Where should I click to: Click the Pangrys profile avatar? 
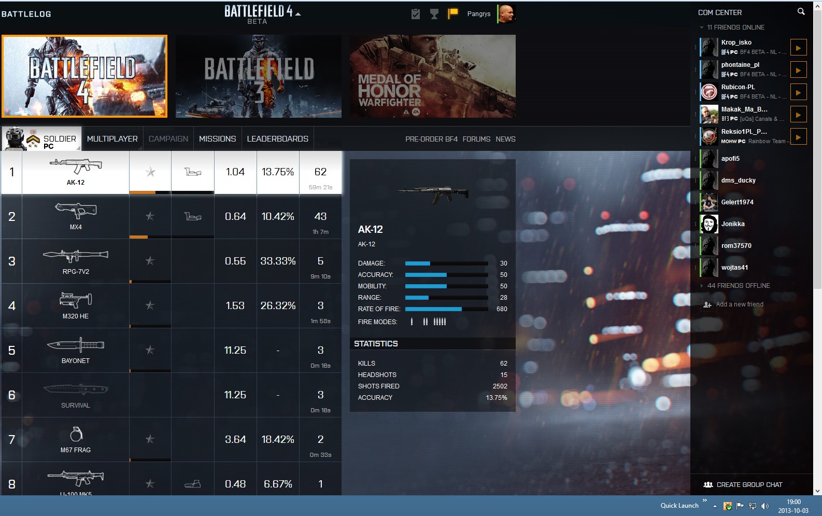click(x=506, y=14)
